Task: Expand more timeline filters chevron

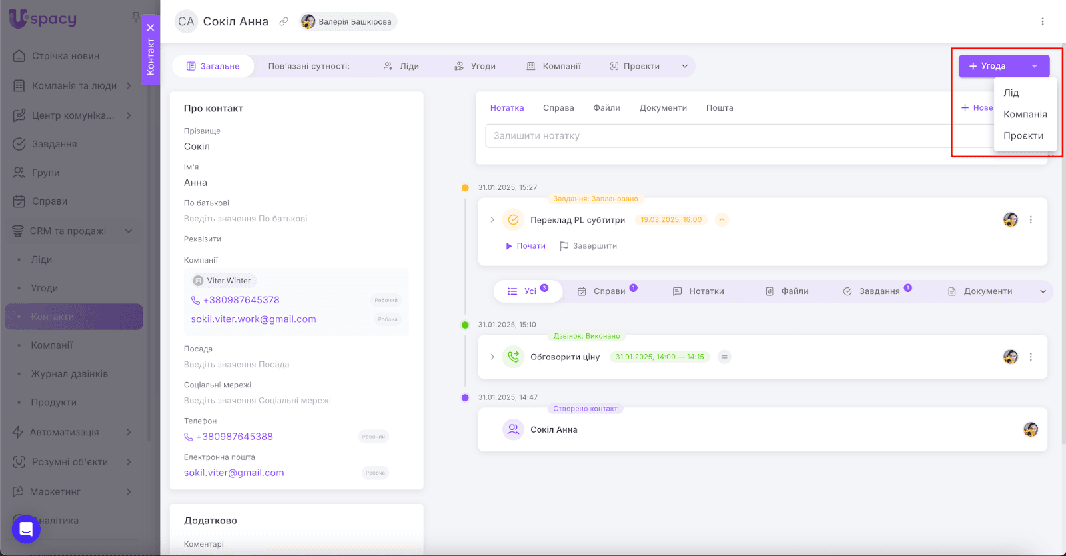Action: 1043,291
